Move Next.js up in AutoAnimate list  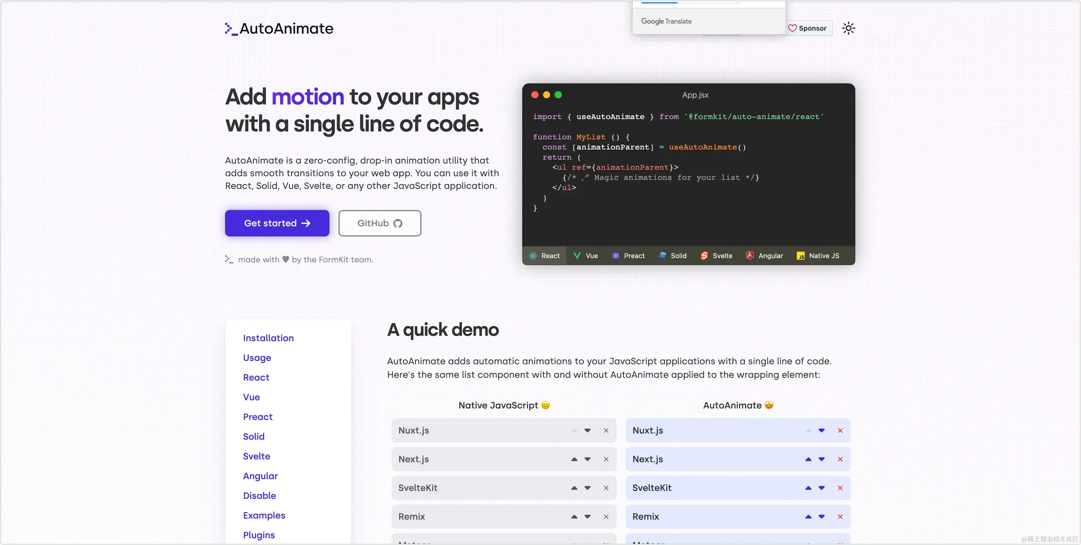pyautogui.click(x=808, y=459)
